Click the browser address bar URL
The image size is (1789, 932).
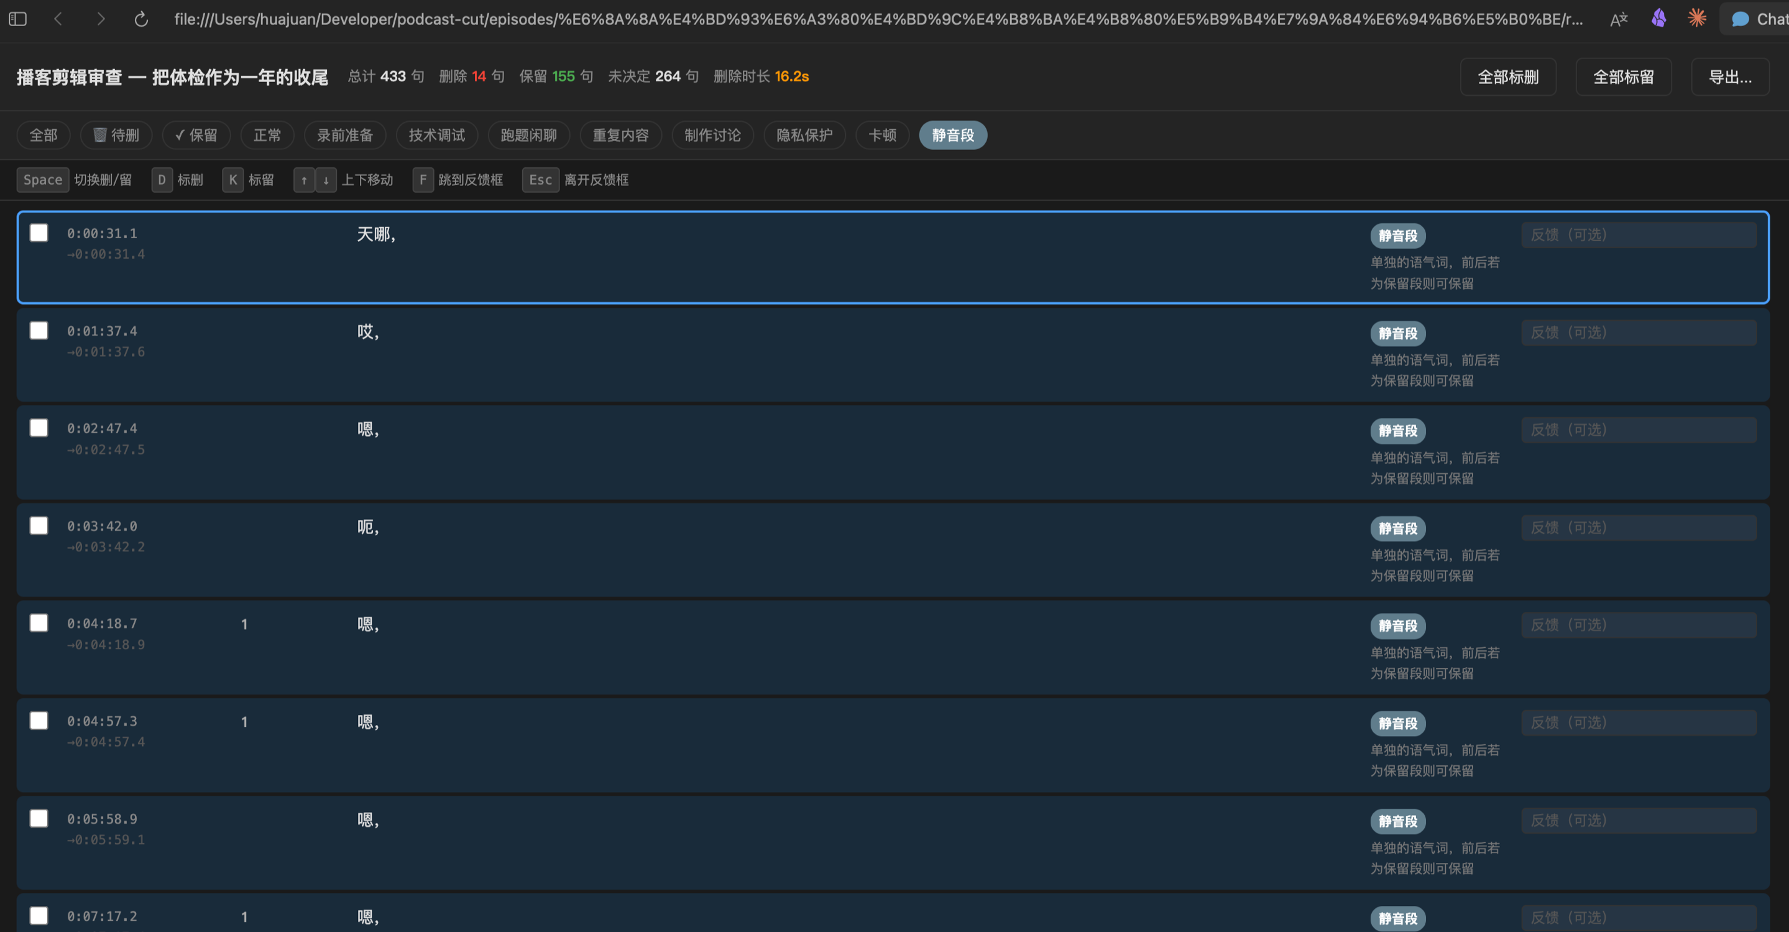(878, 19)
